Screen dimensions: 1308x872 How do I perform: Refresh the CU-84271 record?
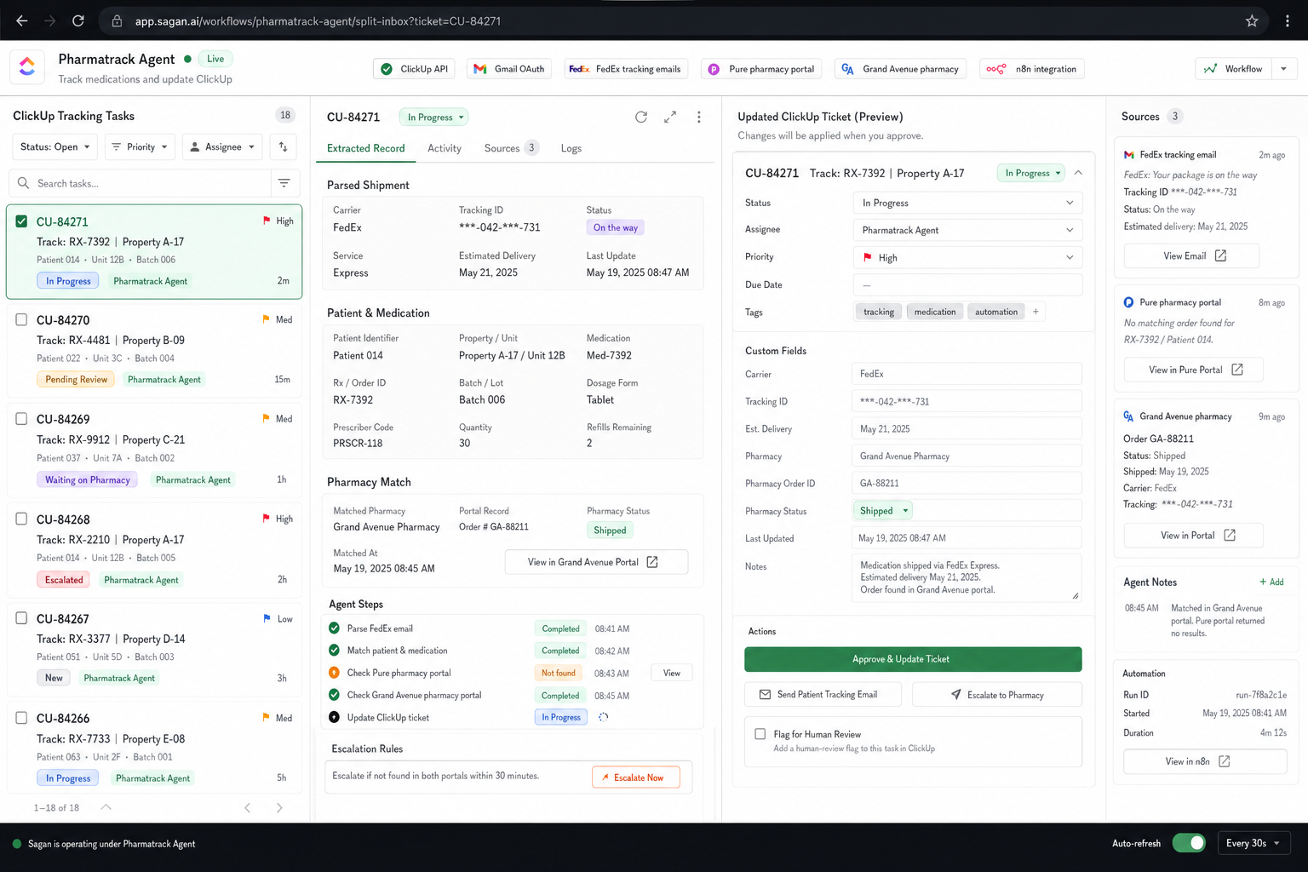pos(641,117)
